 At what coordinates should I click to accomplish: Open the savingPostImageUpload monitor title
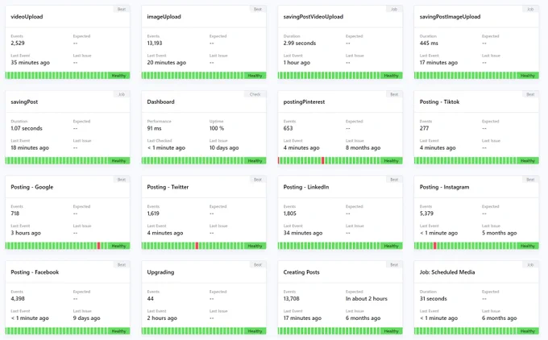click(450, 17)
